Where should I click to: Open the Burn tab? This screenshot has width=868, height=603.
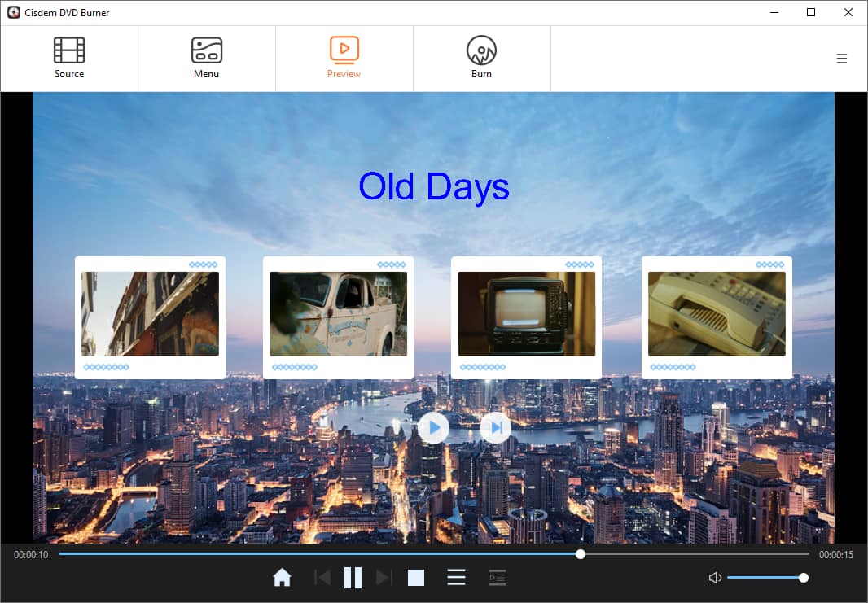pyautogui.click(x=481, y=59)
